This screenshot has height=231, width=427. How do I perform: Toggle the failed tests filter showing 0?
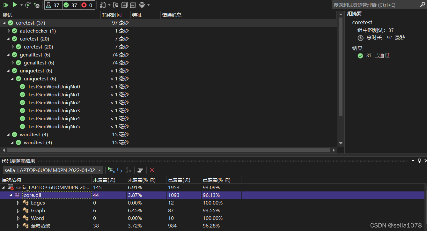(87, 5)
